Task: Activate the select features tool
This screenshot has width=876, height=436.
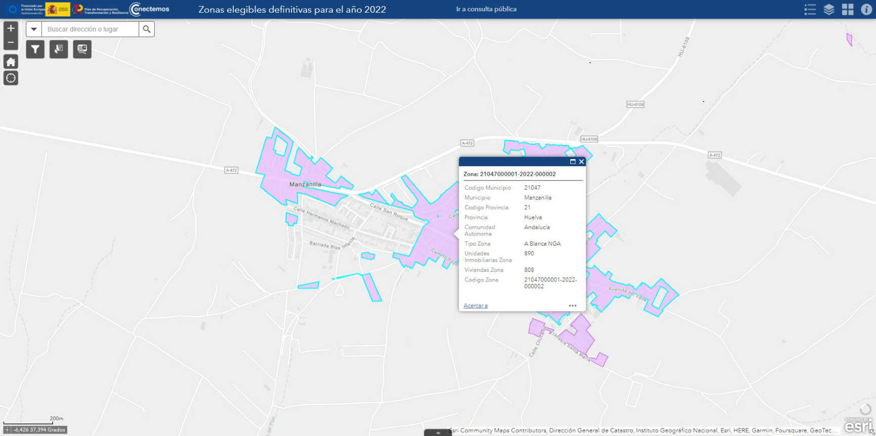Action: 59,50
